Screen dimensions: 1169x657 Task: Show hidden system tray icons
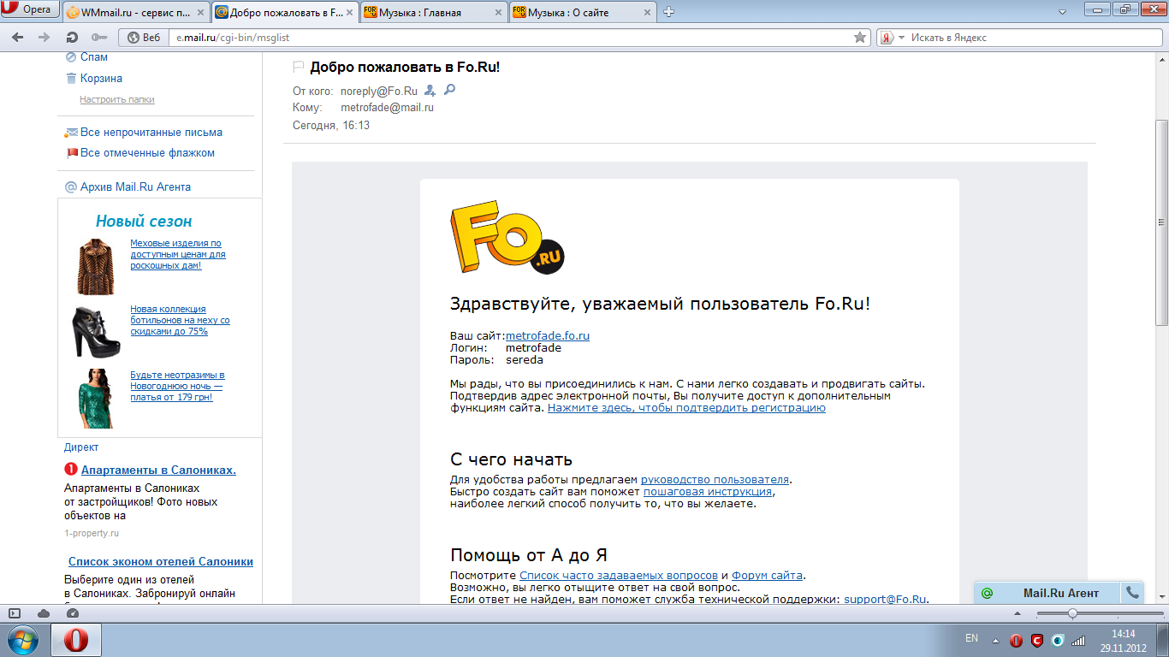995,640
